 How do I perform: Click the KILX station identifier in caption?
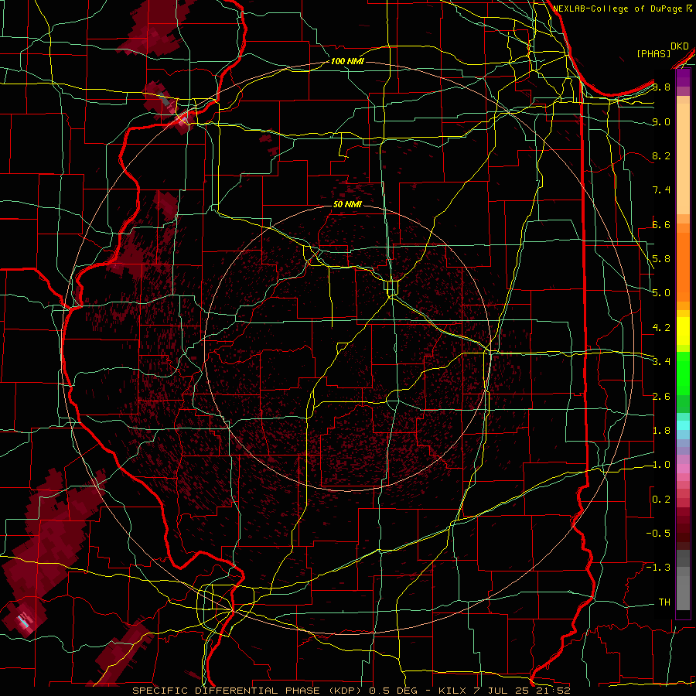(452, 691)
